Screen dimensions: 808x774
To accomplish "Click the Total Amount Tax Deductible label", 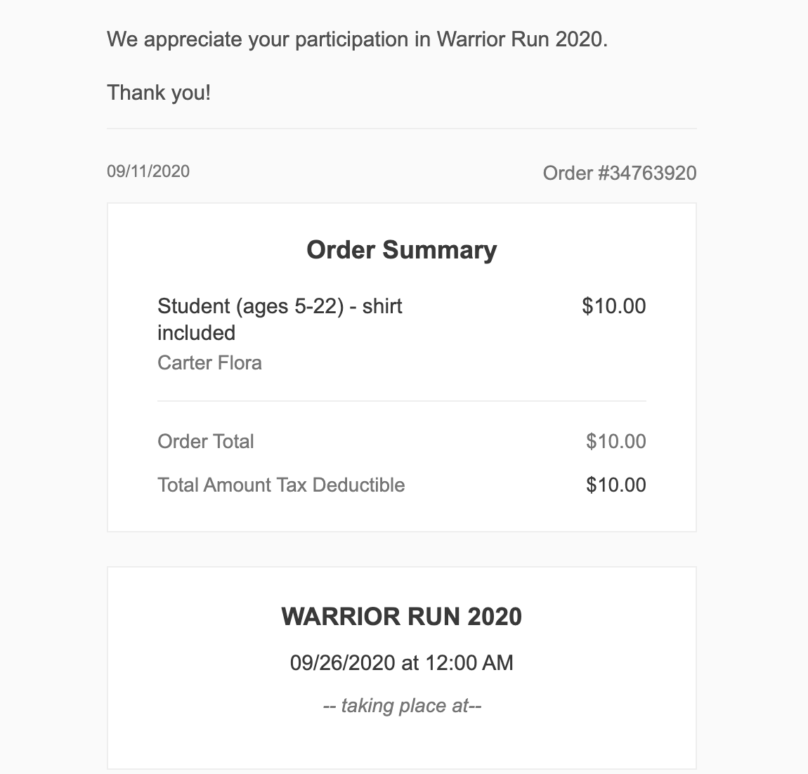I will tap(281, 485).
